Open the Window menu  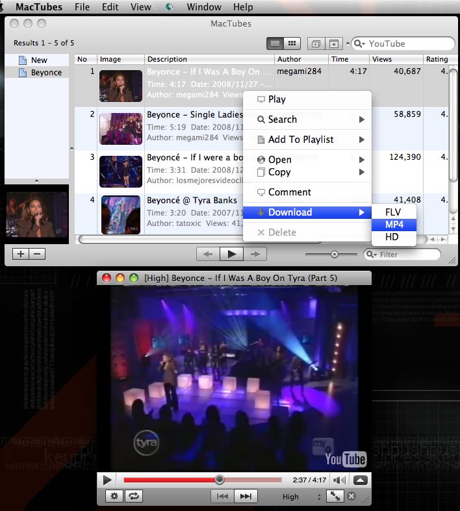[x=204, y=7]
